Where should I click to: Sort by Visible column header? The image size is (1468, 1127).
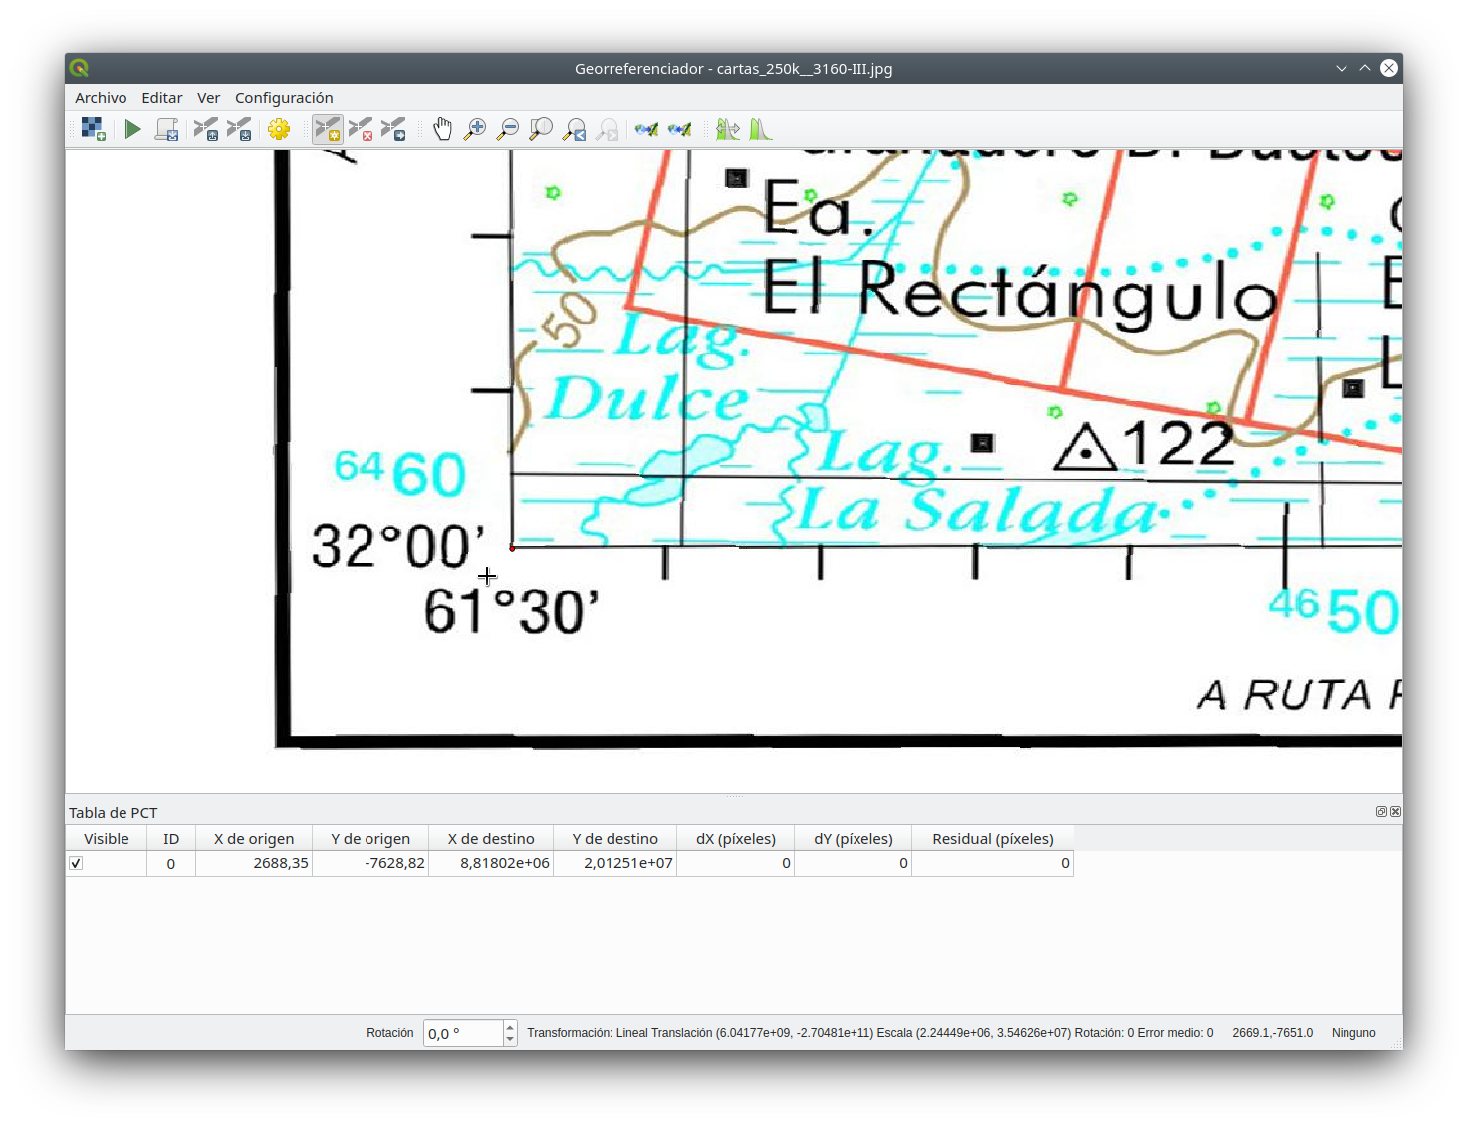107,839
